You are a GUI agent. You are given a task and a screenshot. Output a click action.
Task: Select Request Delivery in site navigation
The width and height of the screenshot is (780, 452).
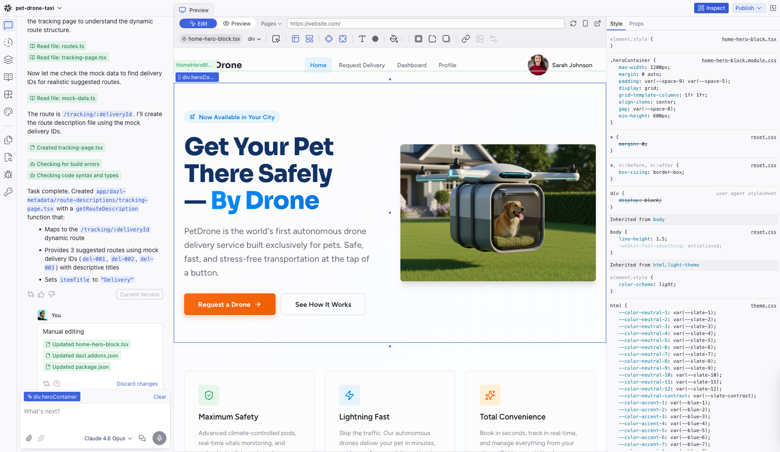point(361,65)
